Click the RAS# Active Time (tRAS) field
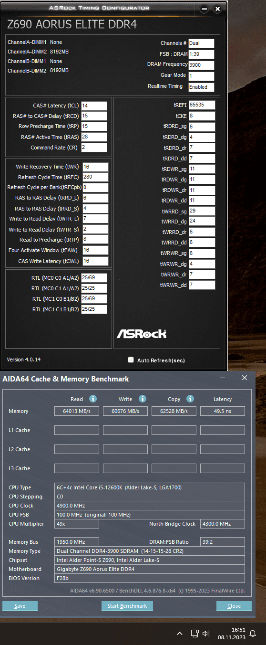The width and height of the screenshot is (266, 645). click(x=94, y=137)
